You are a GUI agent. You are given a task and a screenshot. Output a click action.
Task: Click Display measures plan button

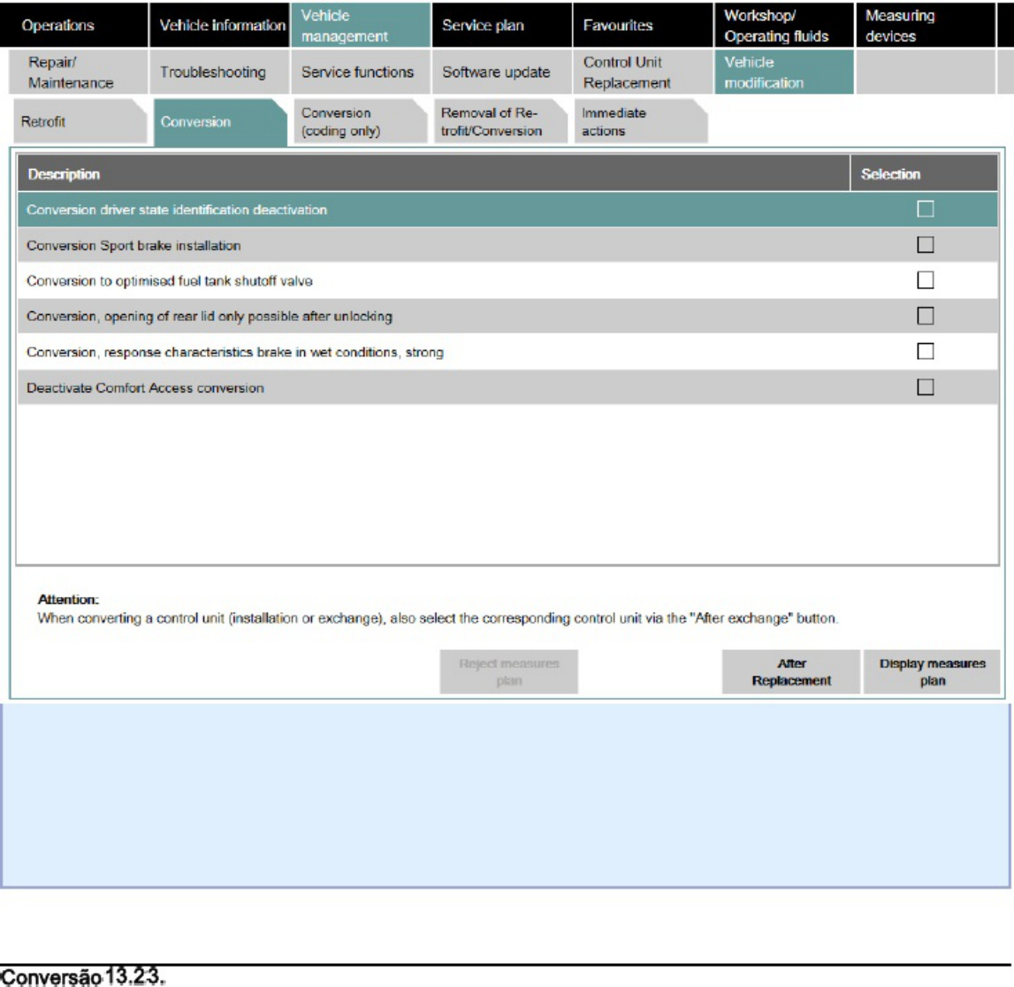tap(932, 672)
